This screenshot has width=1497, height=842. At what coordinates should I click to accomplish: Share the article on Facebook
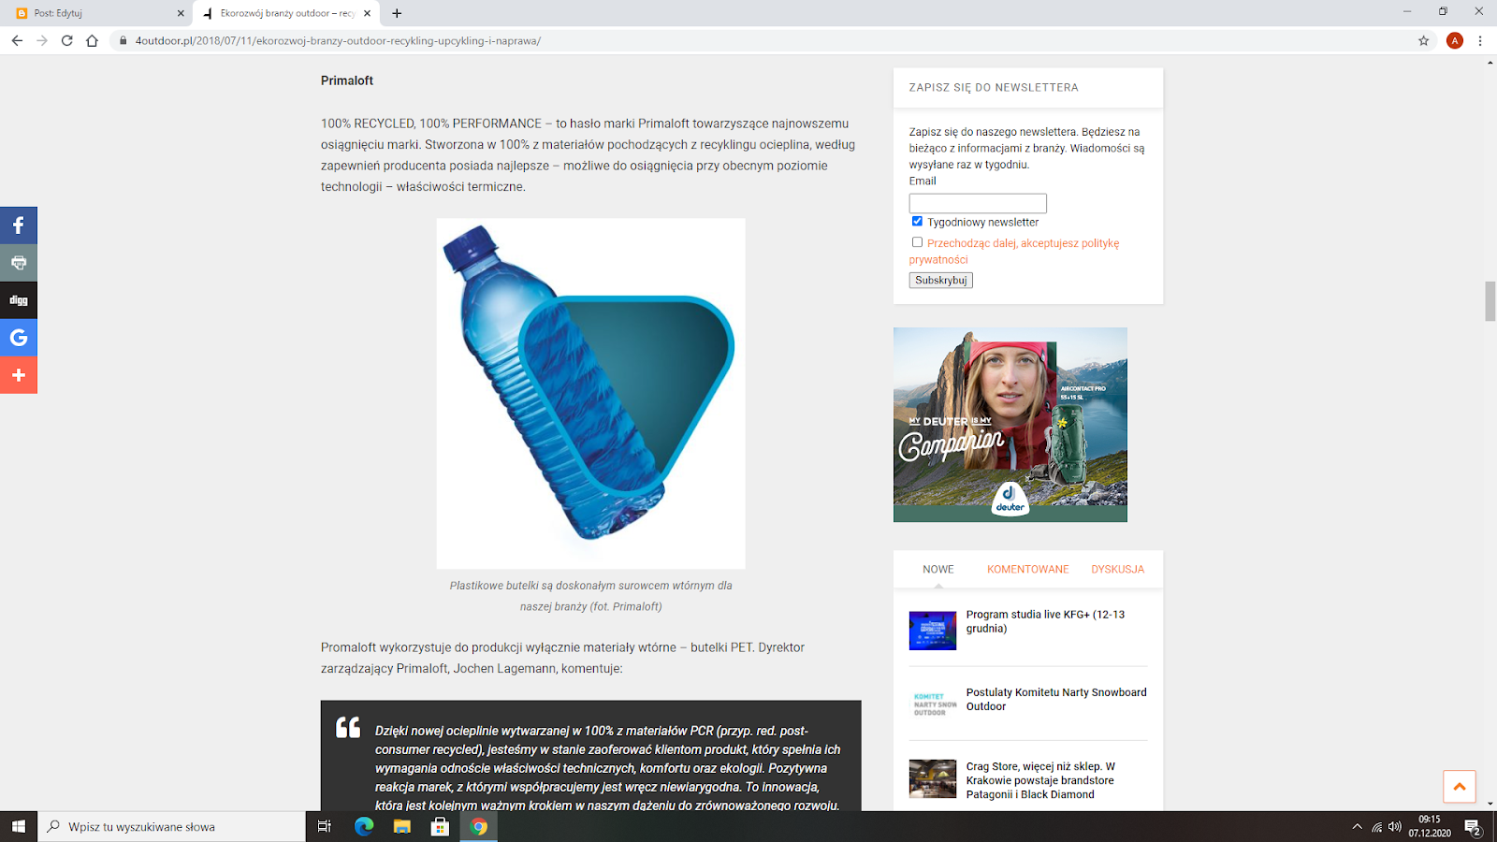pos(19,225)
